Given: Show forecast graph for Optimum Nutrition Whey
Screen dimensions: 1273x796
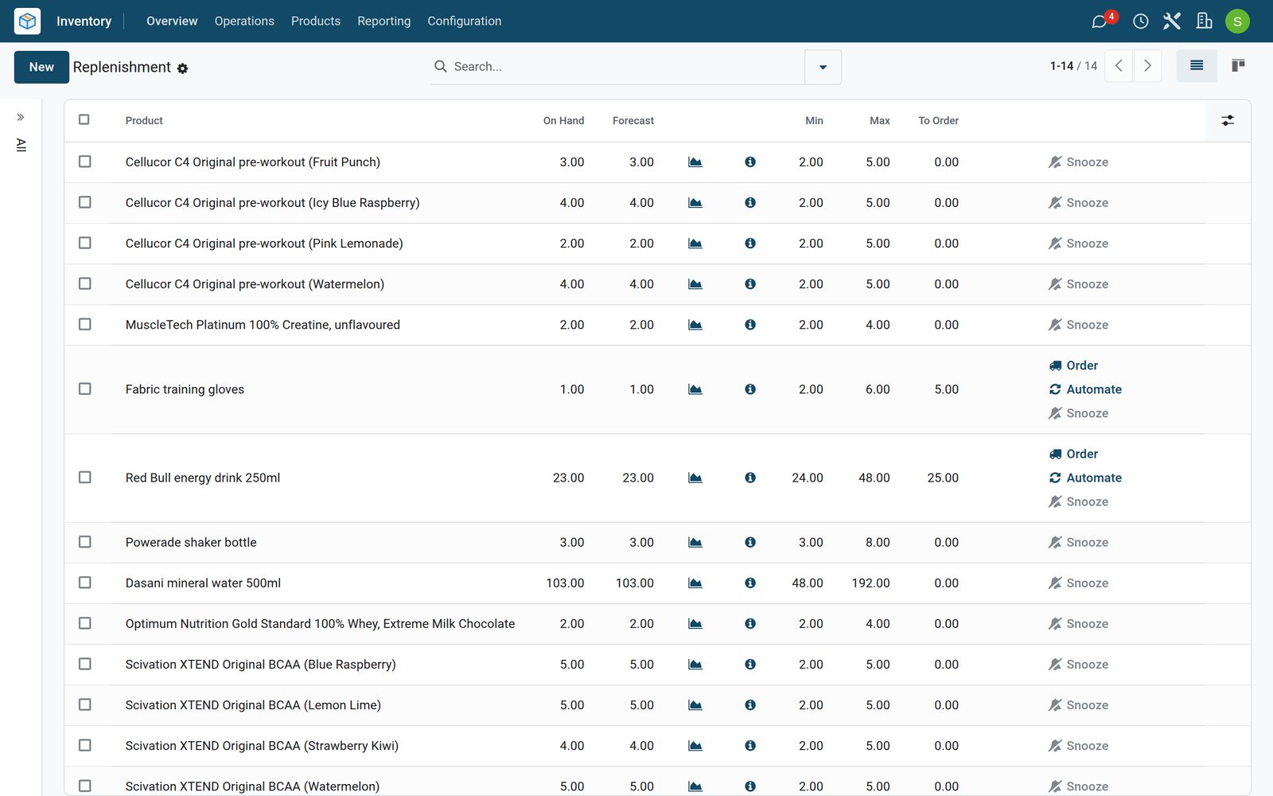Looking at the screenshot, I should [695, 624].
